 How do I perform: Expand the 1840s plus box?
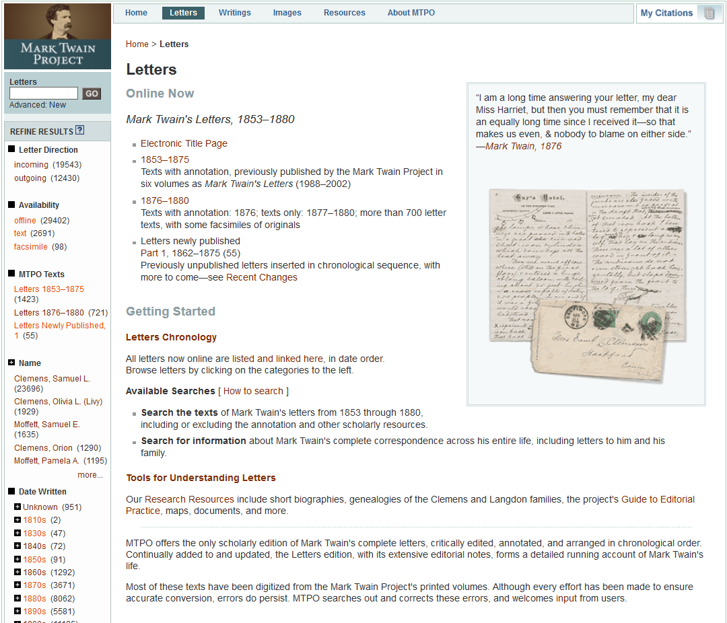pos(18,546)
